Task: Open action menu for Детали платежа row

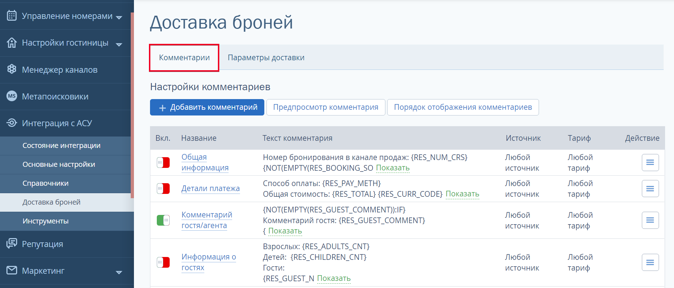Action: click(650, 189)
